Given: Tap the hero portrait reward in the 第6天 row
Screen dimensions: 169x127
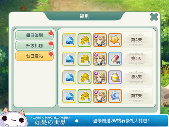Looking at the screenshot, I should click(x=100, y=77).
